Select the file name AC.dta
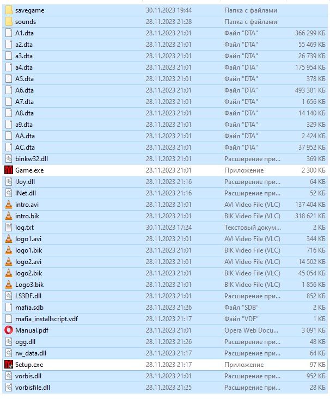Screen dimensions: 330x399 (x=25, y=148)
